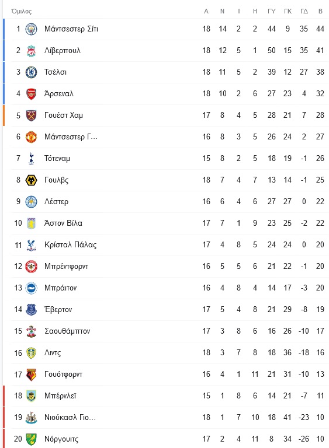Open the truncated Μάντσεστερ Γ… team link
This screenshot has width=329, height=448.
click(x=71, y=137)
